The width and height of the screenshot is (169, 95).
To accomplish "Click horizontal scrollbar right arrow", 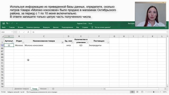I will (x=165, y=89).
